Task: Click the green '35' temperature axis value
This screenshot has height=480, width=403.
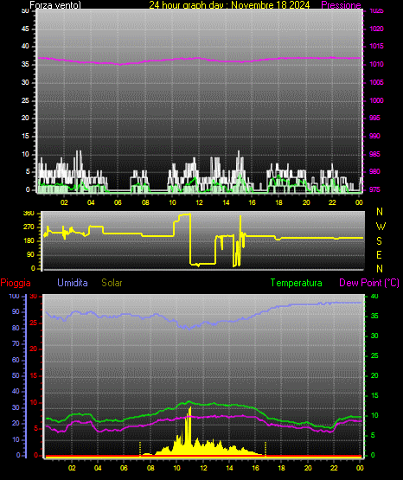Action: click(x=374, y=316)
